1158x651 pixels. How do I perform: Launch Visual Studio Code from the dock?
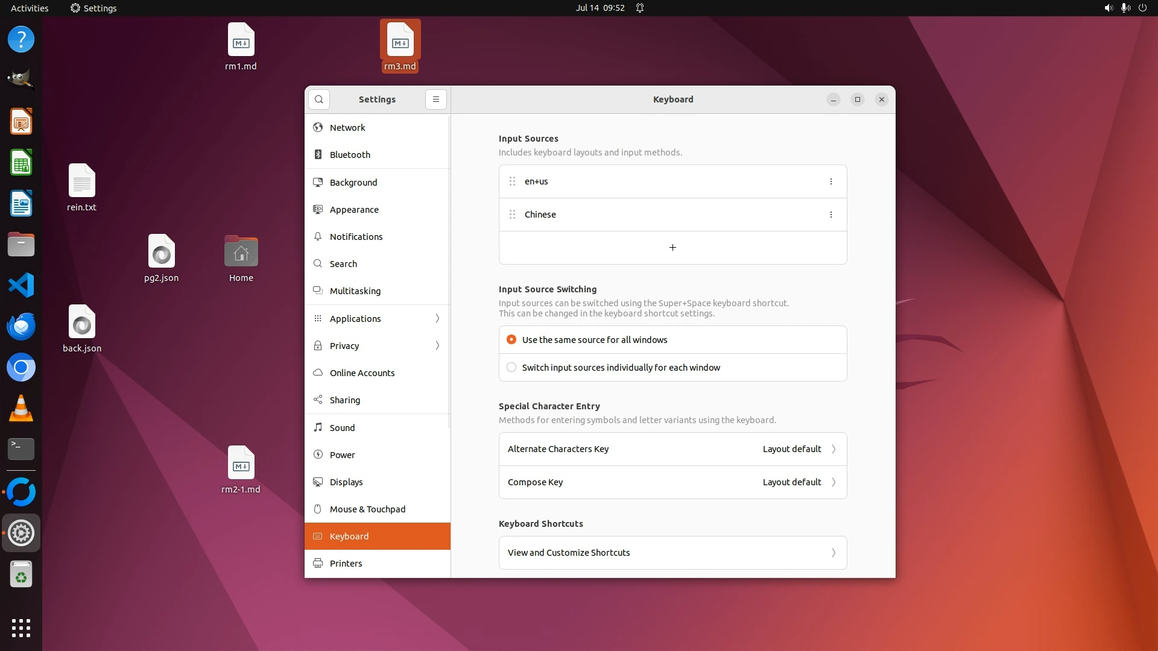(21, 285)
